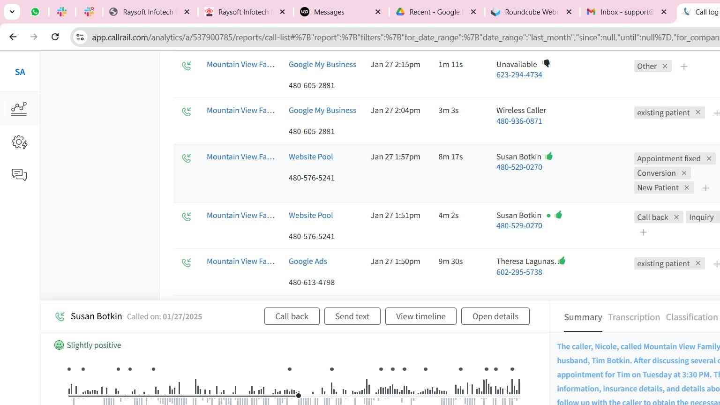The image size is (720, 405).
Task: Toggle thumbs-up on Theresa Lagunas call
Action: 562,261
